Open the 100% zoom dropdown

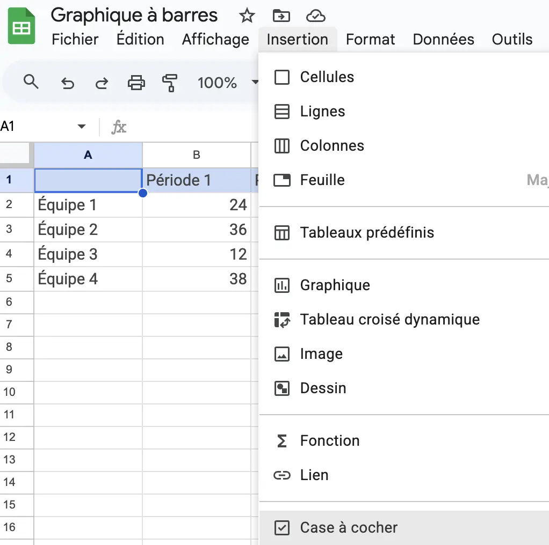[228, 83]
